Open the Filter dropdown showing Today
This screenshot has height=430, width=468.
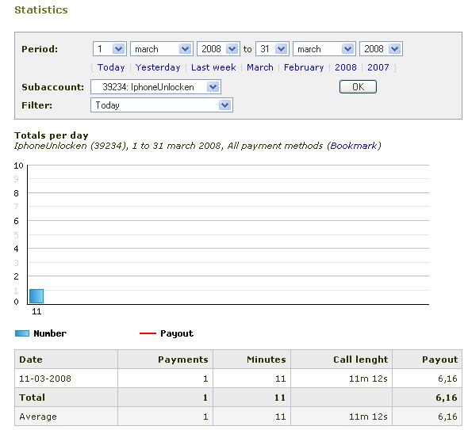162,105
